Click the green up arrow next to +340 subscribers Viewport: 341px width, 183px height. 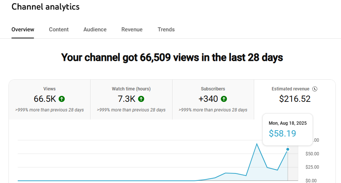point(224,99)
